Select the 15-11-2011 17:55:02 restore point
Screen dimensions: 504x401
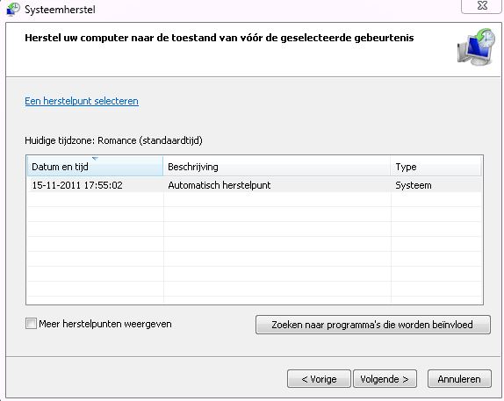coord(77,185)
